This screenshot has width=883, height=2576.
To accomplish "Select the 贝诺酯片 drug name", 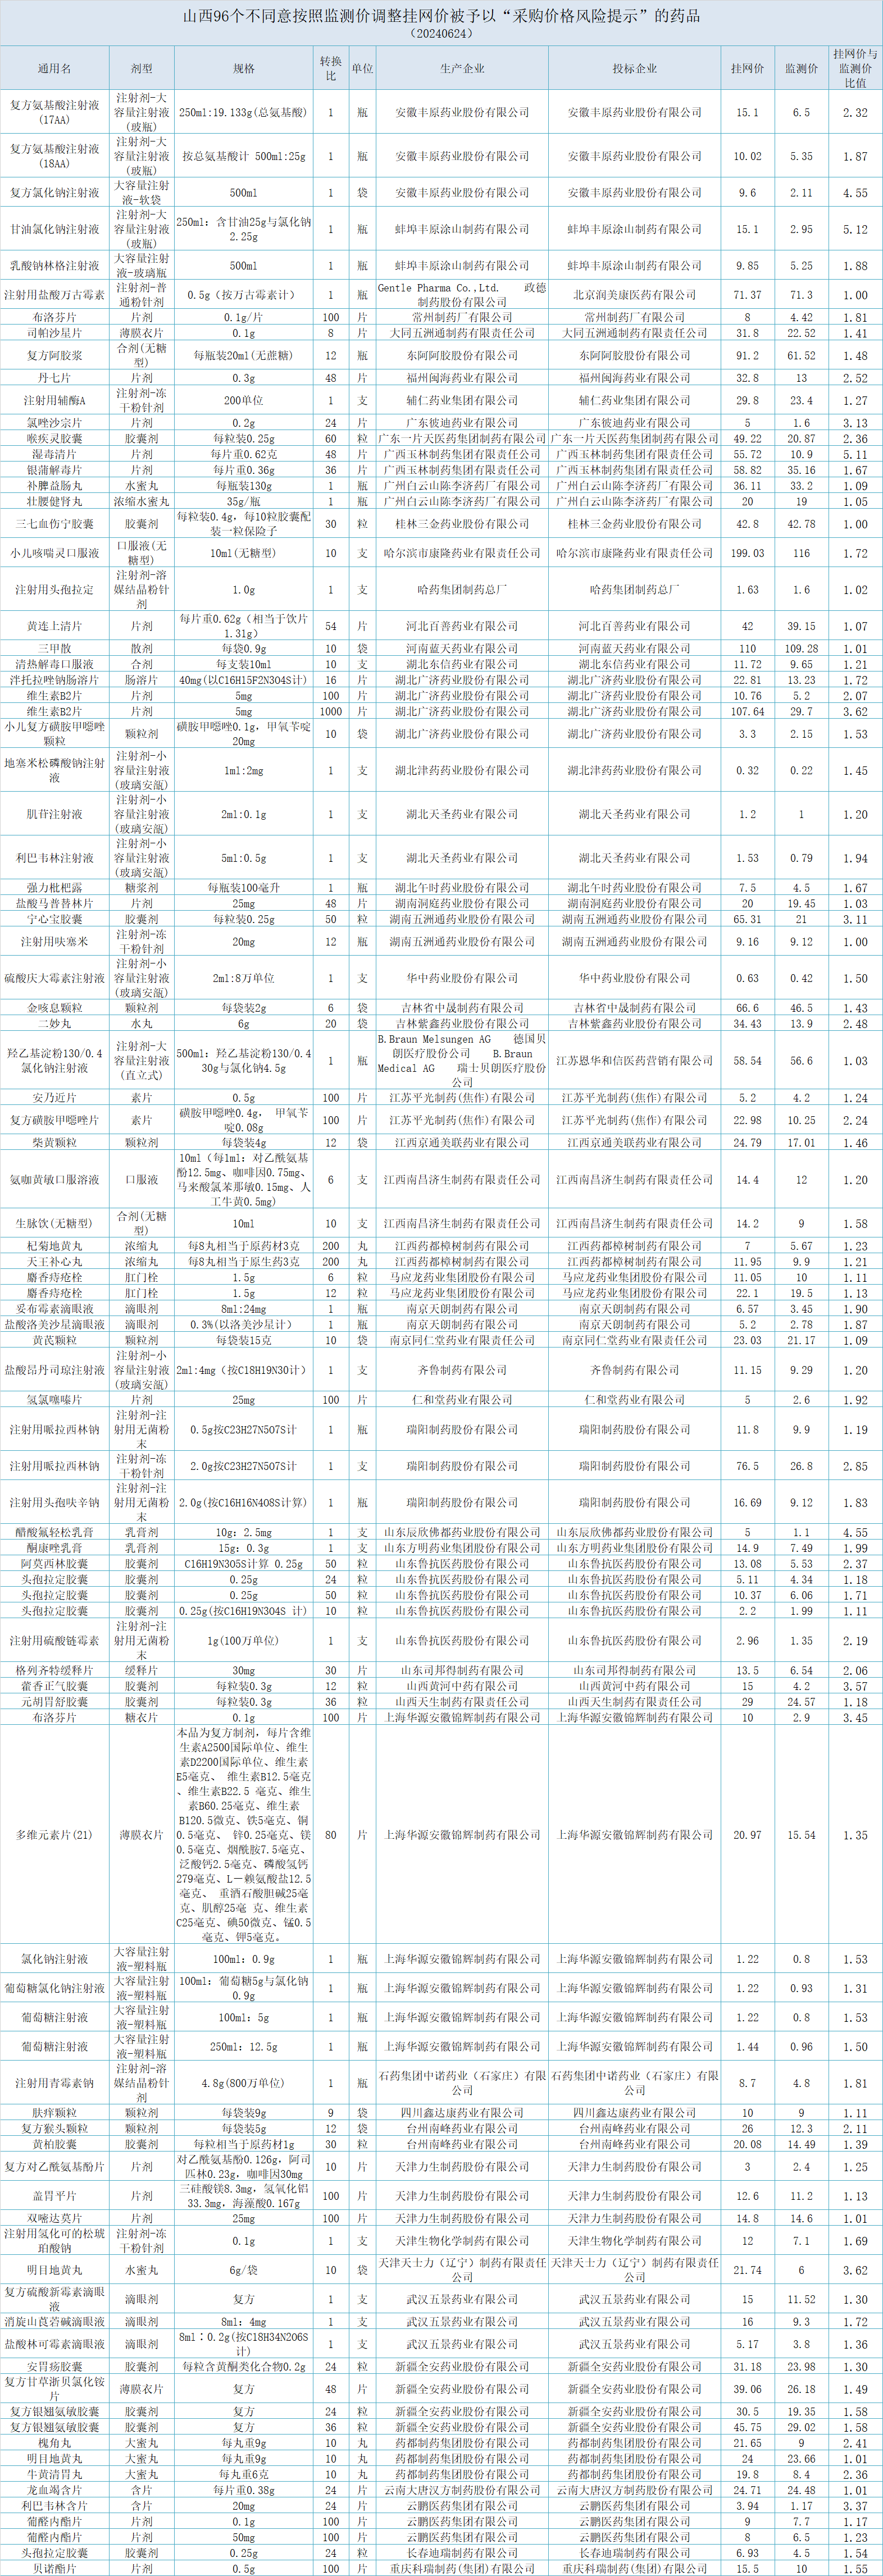I will pyautogui.click(x=55, y=2568).
